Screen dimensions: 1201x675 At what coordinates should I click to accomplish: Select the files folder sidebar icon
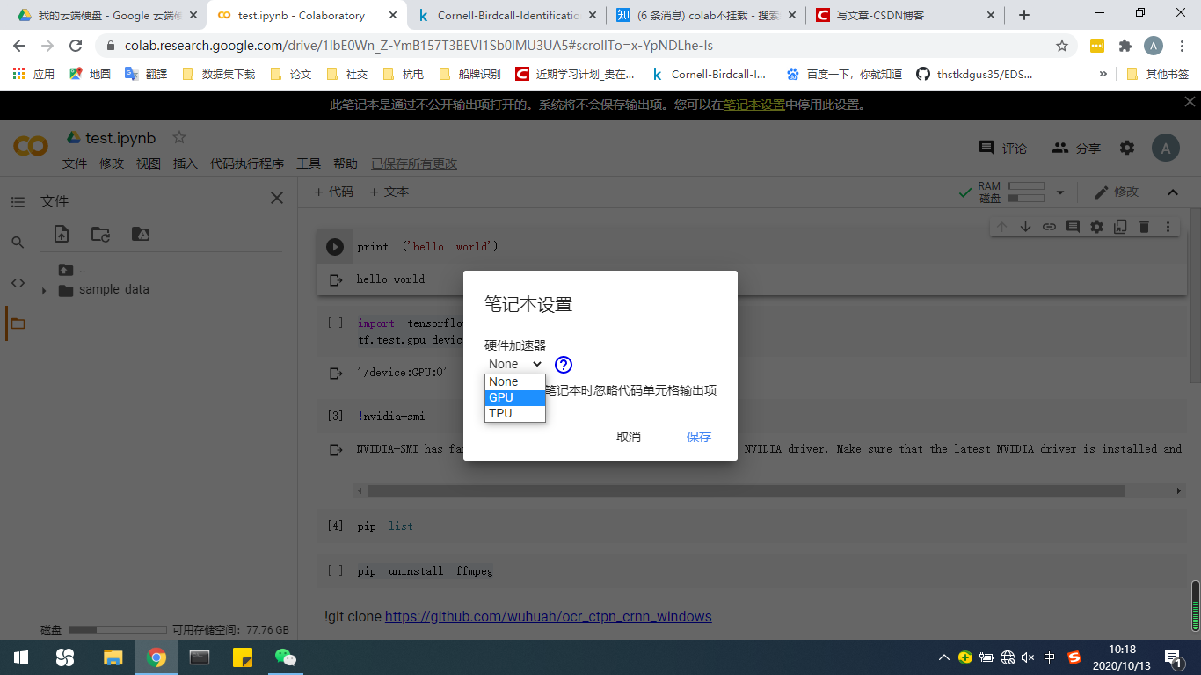(18, 323)
